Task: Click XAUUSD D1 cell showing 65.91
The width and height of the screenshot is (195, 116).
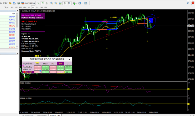Action: 68,72
